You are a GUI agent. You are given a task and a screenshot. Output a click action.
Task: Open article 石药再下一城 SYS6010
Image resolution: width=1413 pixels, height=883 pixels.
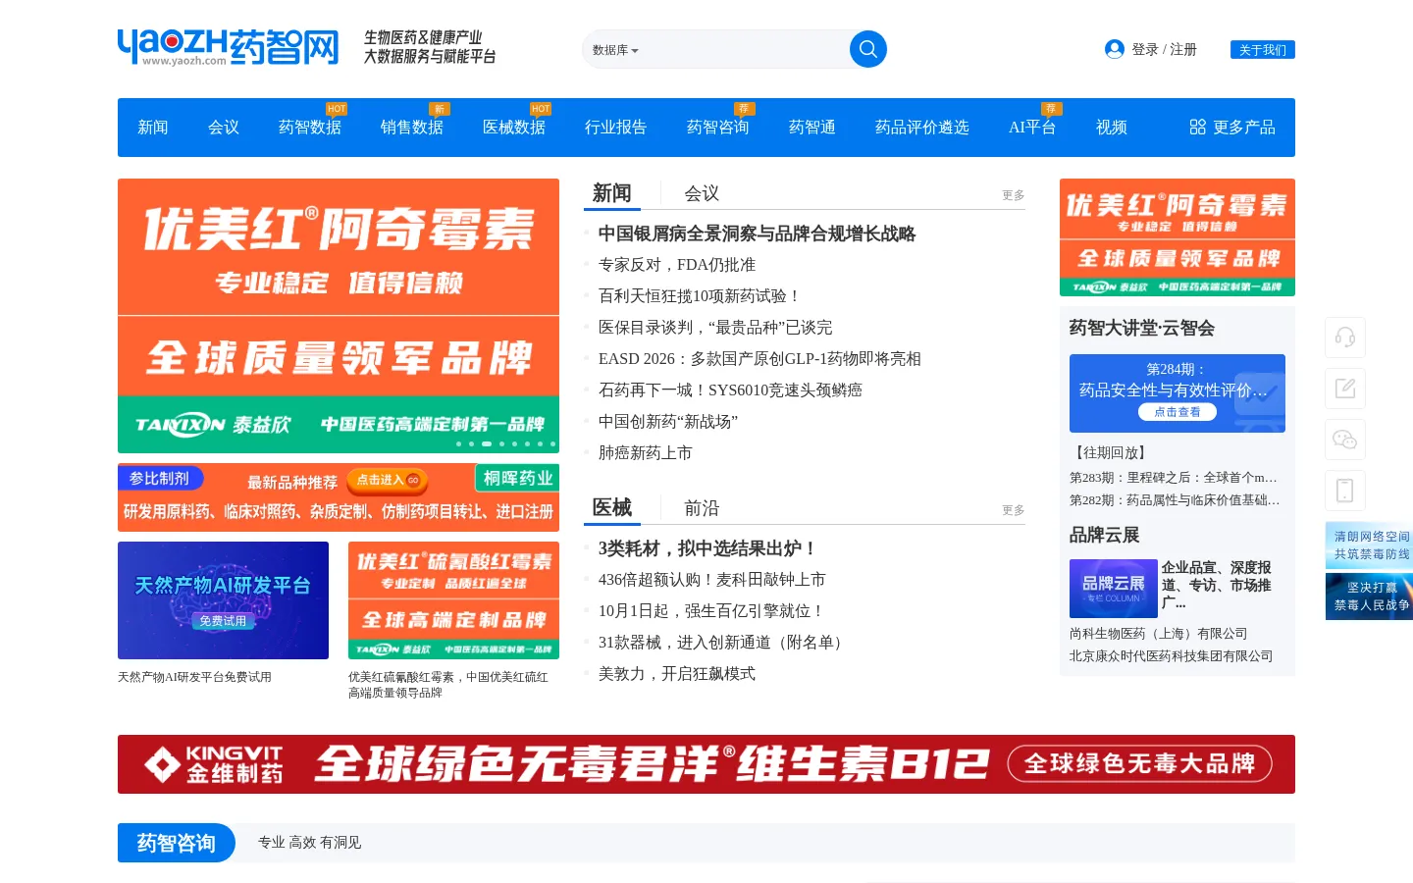(x=730, y=390)
